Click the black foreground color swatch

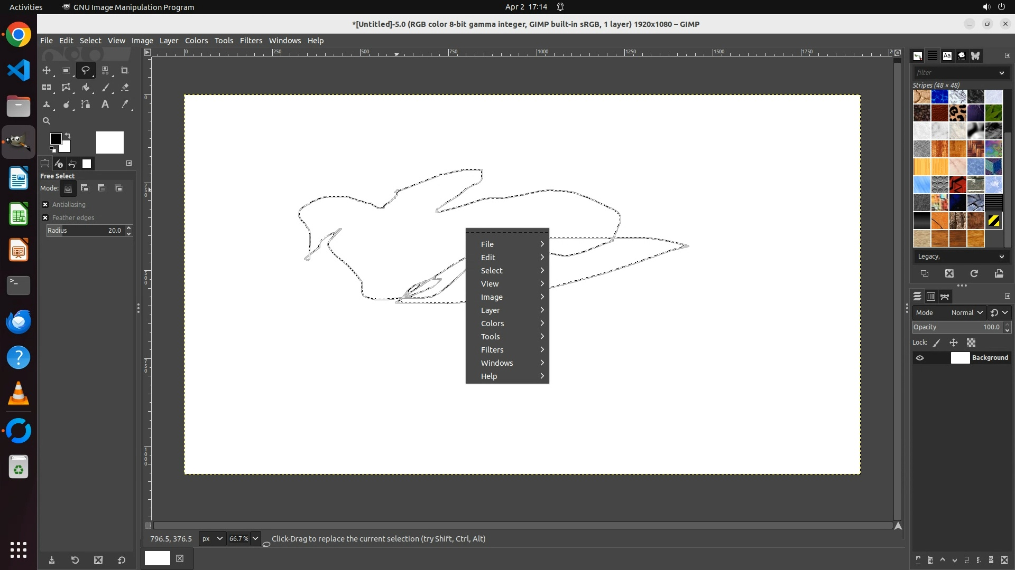pyautogui.click(x=55, y=139)
